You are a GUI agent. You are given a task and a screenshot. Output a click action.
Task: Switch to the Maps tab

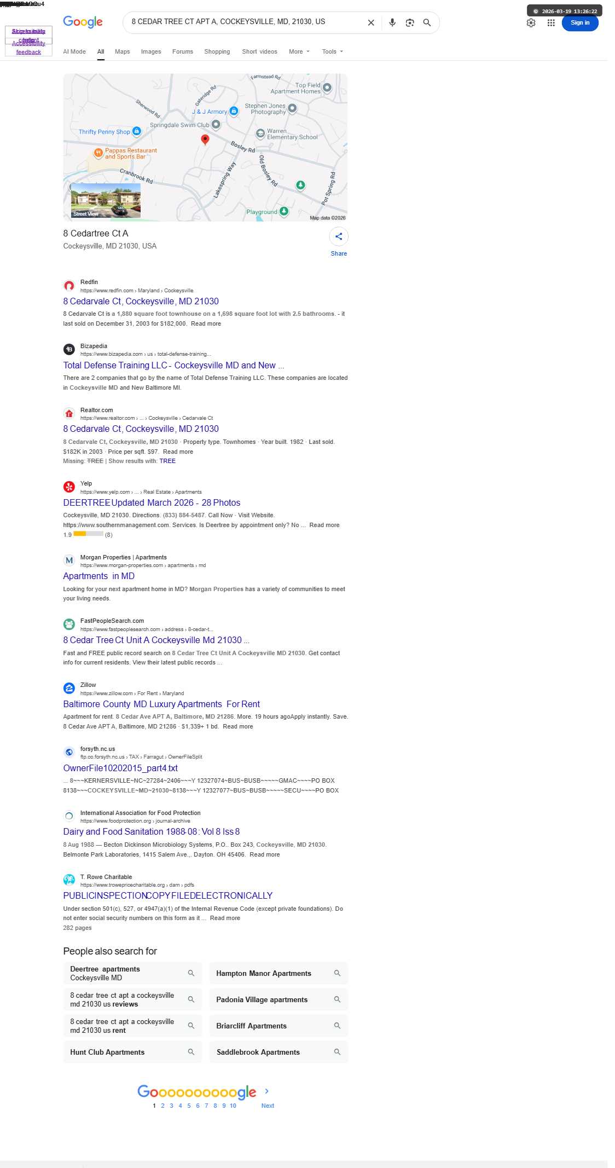(x=123, y=51)
